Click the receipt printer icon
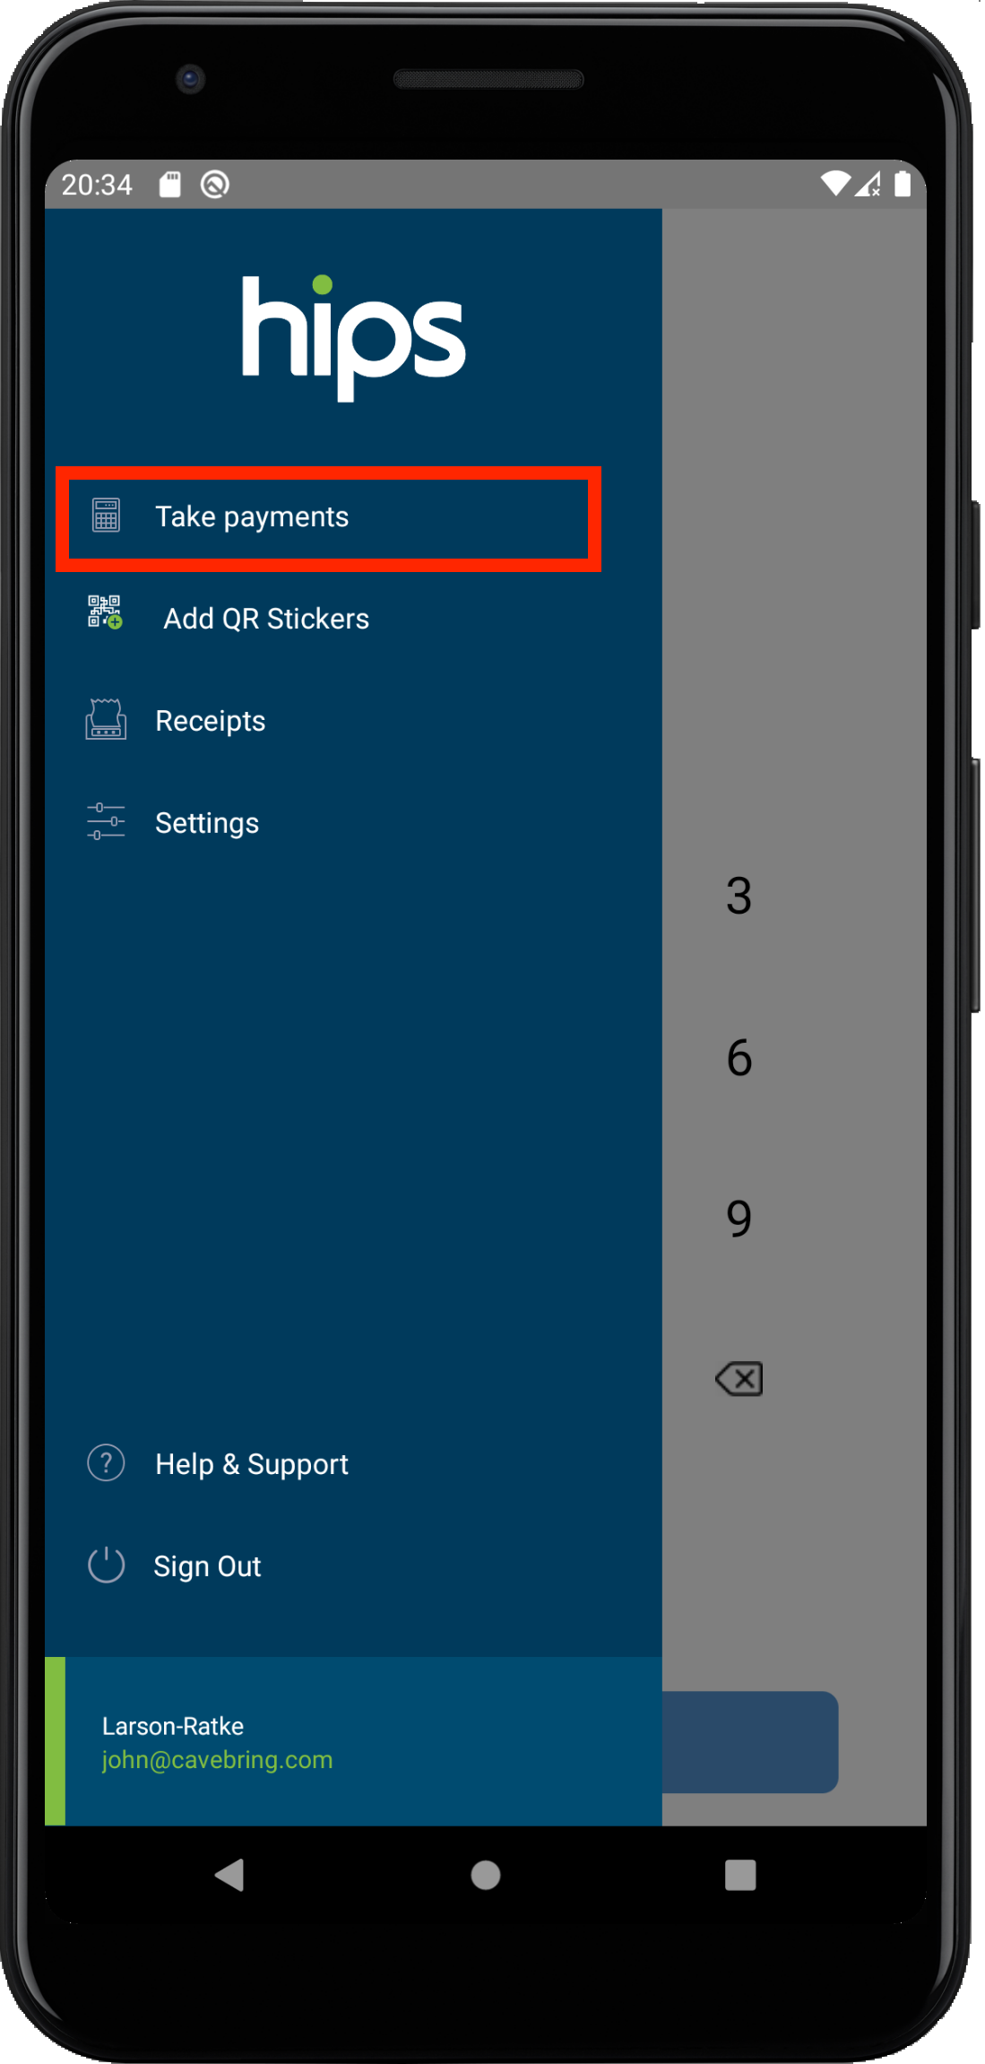The height and width of the screenshot is (2064, 985). [x=106, y=719]
